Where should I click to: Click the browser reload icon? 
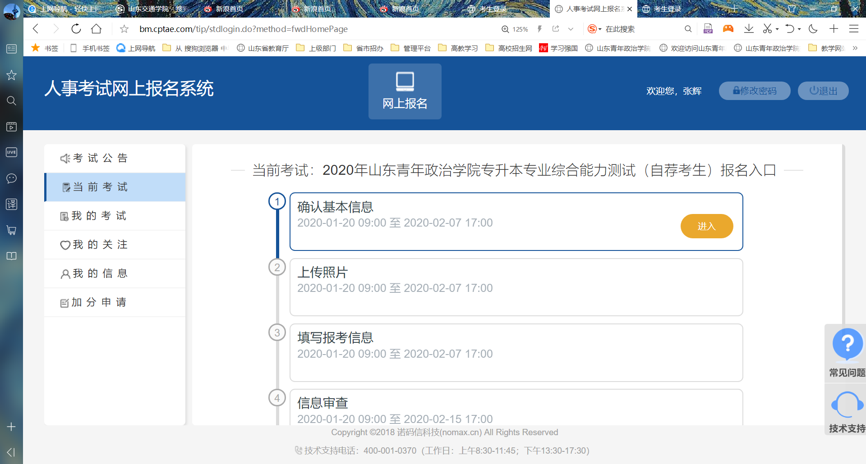(x=76, y=29)
